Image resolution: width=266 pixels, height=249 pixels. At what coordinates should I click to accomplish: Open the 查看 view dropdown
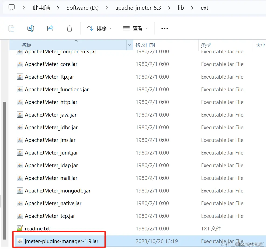pyautogui.click(x=135, y=28)
